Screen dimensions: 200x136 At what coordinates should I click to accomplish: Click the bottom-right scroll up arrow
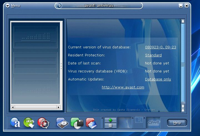point(183,106)
